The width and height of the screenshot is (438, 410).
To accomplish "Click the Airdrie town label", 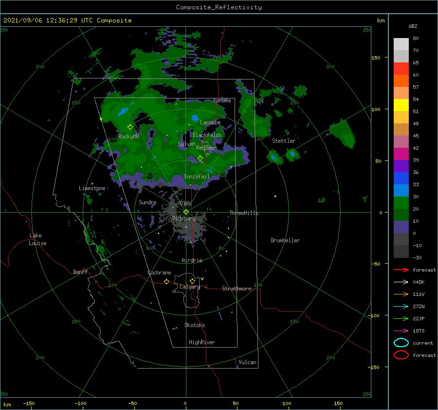I will (x=192, y=260).
